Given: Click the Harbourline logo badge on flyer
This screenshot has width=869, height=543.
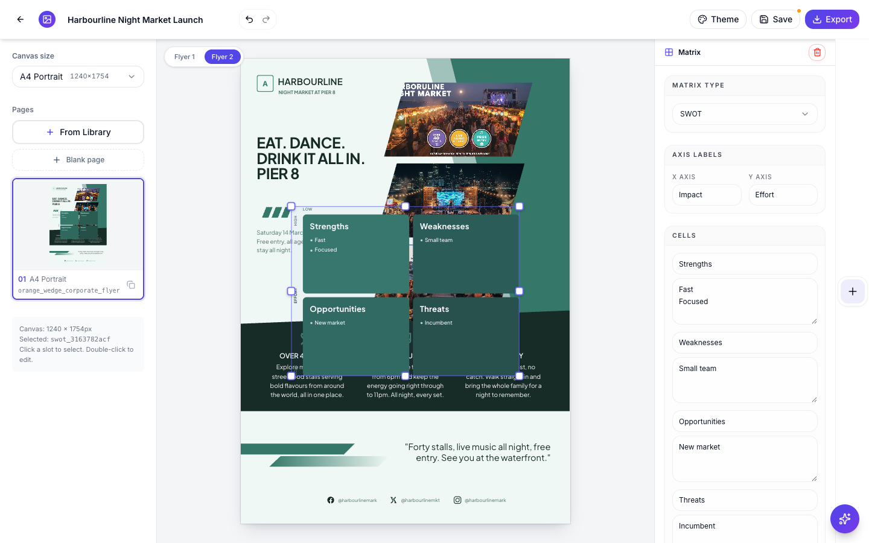Looking at the screenshot, I should click(265, 84).
